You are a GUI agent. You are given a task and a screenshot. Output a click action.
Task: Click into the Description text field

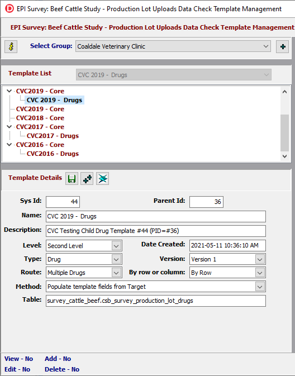(x=156, y=231)
